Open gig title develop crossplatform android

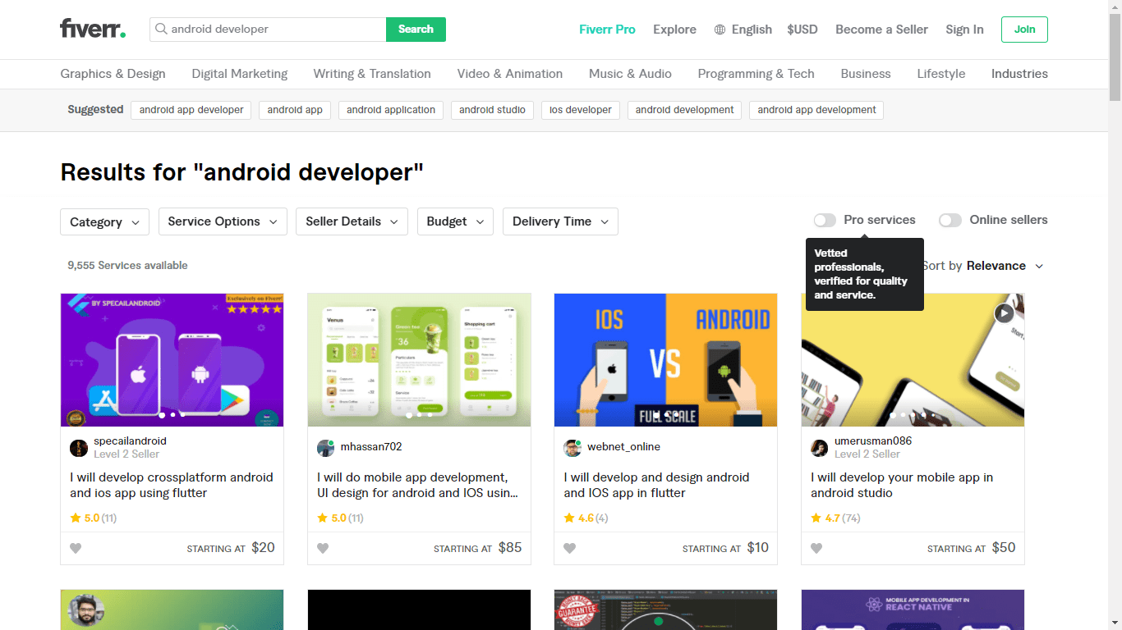tap(172, 485)
